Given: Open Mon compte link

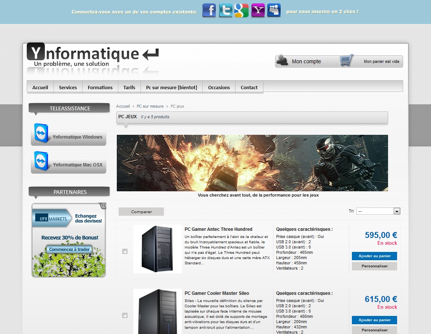Looking at the screenshot, I should (x=306, y=61).
